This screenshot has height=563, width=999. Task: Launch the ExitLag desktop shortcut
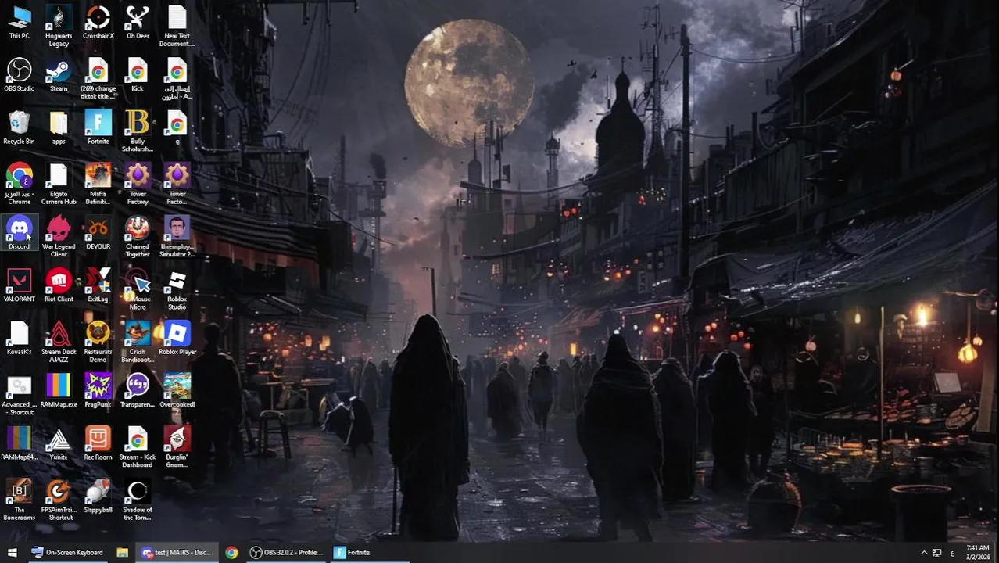pyautogui.click(x=98, y=285)
